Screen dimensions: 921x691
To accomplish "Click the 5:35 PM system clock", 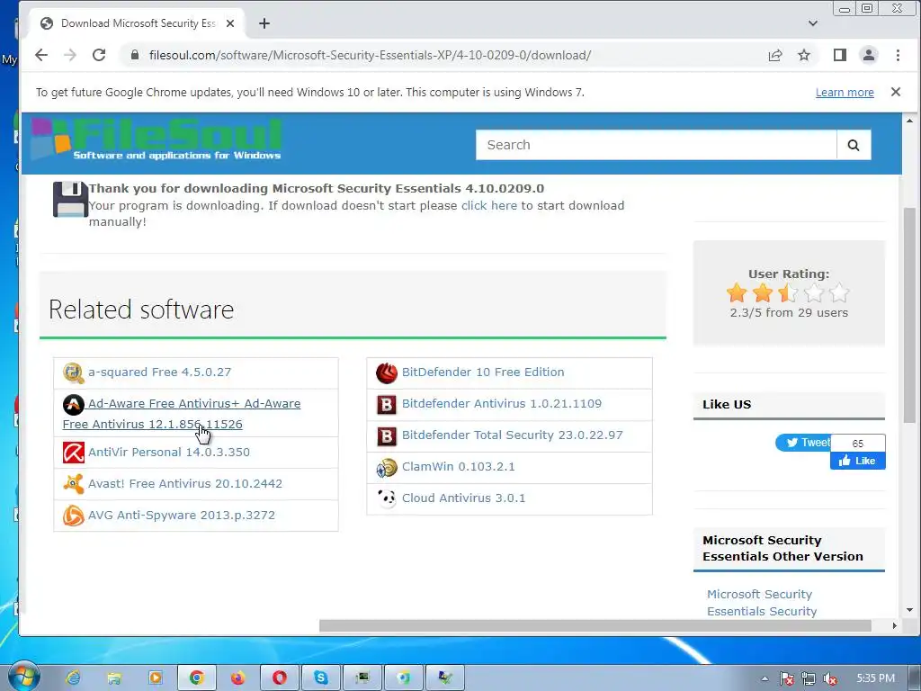I will point(875,678).
